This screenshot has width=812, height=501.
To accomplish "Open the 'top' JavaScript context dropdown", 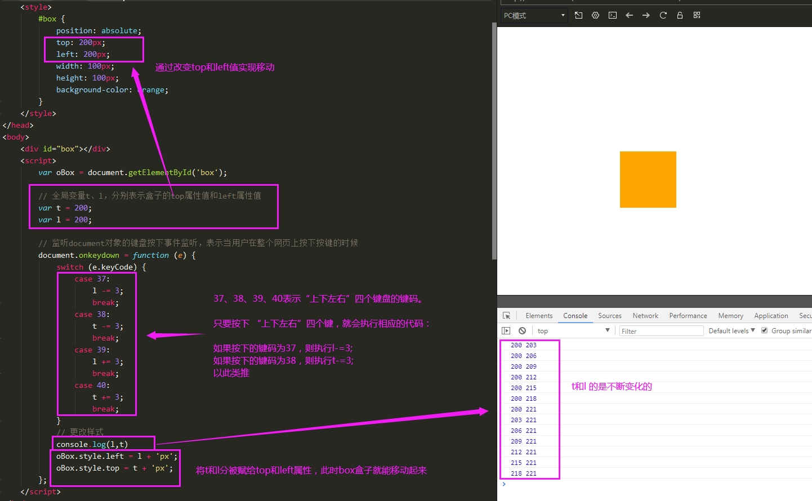I will [x=573, y=331].
